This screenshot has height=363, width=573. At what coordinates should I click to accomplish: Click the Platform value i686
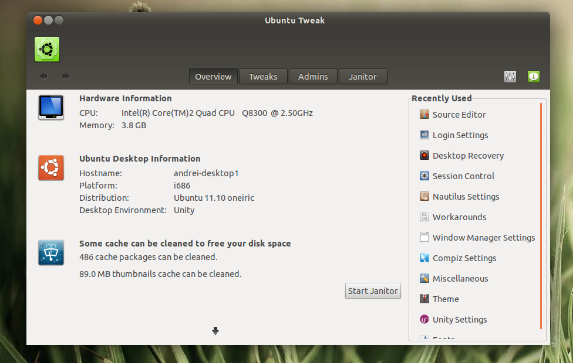(x=182, y=186)
